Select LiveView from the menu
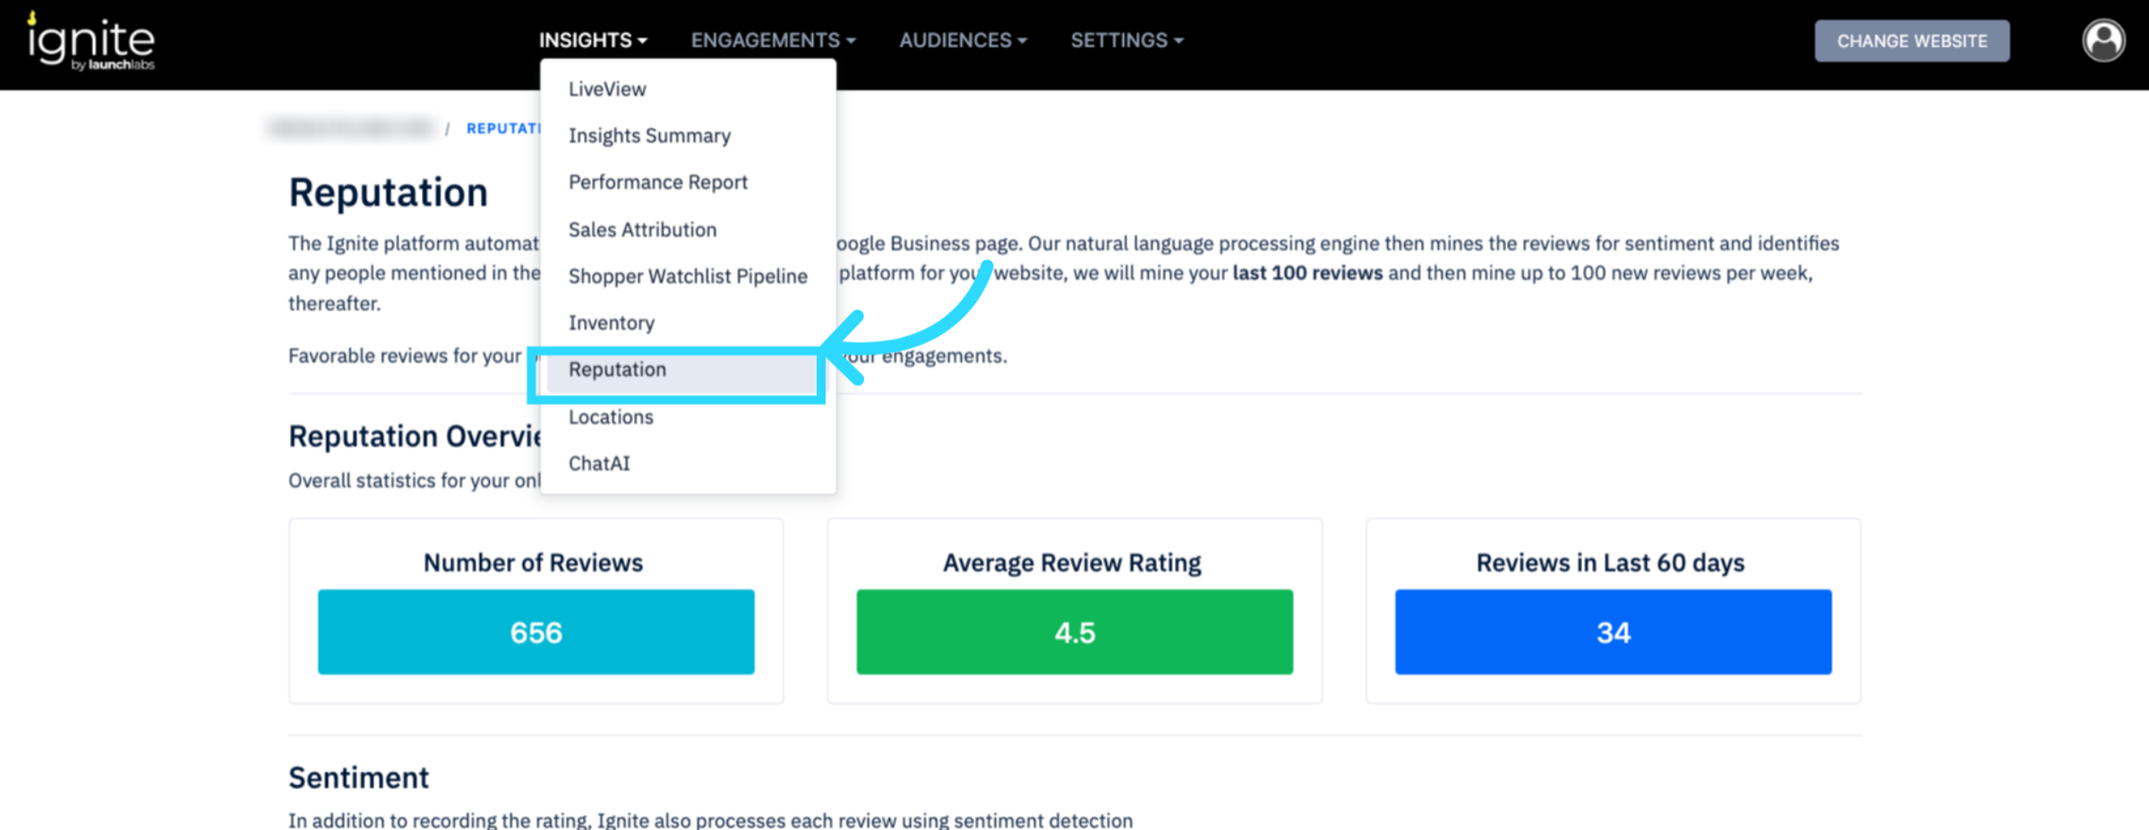The image size is (2149, 830). [x=607, y=90]
